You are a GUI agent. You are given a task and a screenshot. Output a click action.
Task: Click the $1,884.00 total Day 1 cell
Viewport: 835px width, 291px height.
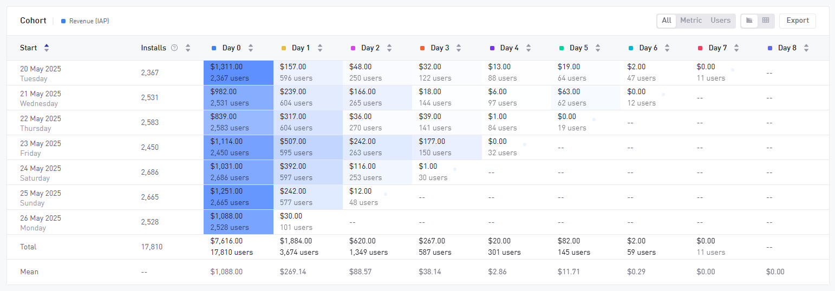(308, 247)
